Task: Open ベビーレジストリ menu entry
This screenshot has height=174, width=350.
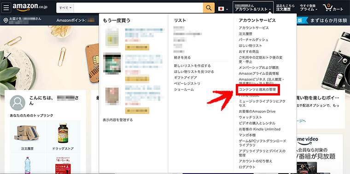Action: tap(187, 84)
